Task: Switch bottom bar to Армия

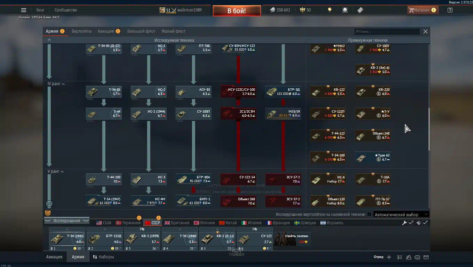Action: [x=78, y=257]
